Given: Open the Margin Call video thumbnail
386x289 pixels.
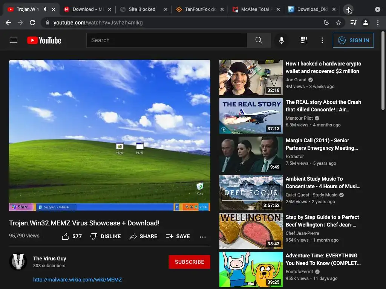Looking at the screenshot, I should click(x=251, y=154).
